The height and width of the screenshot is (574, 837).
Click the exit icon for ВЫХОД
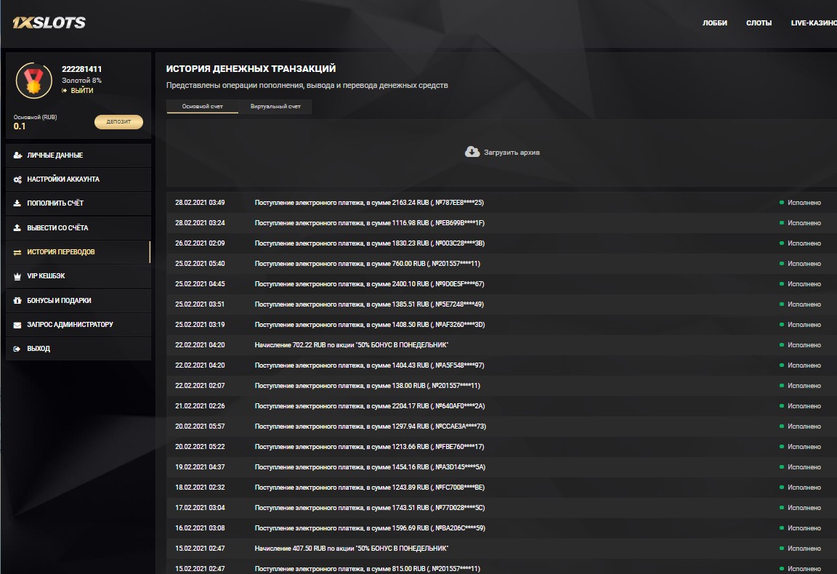coord(17,349)
